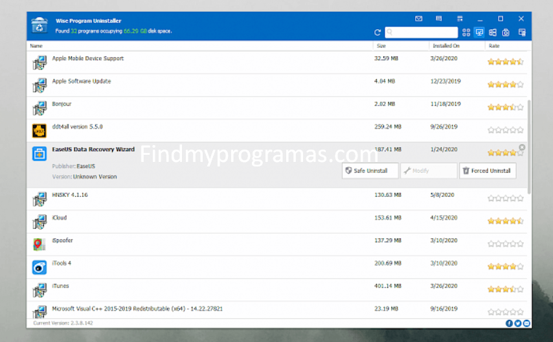Select the iTunes installer icon

coord(39,290)
